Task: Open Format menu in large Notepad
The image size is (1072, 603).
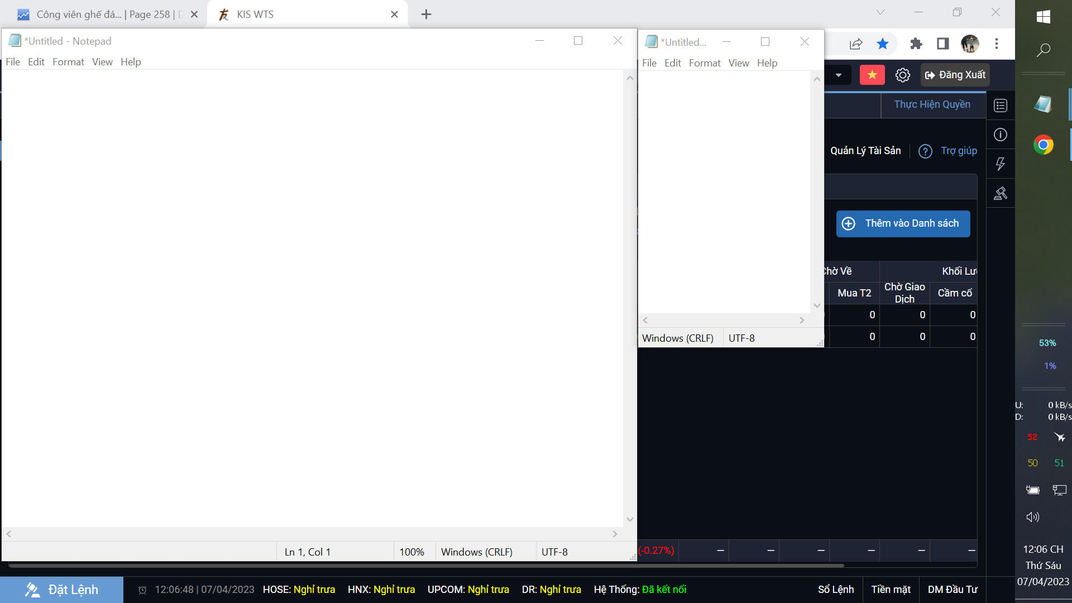Action: coord(68,62)
